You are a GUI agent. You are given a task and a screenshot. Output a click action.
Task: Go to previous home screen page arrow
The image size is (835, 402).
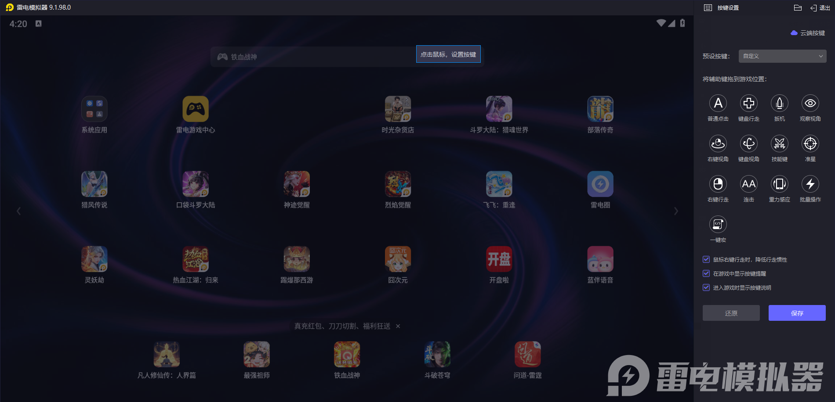click(18, 211)
